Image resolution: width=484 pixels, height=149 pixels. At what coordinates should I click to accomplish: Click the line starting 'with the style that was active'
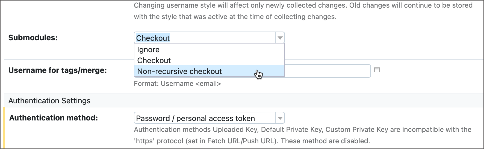click(x=235, y=17)
